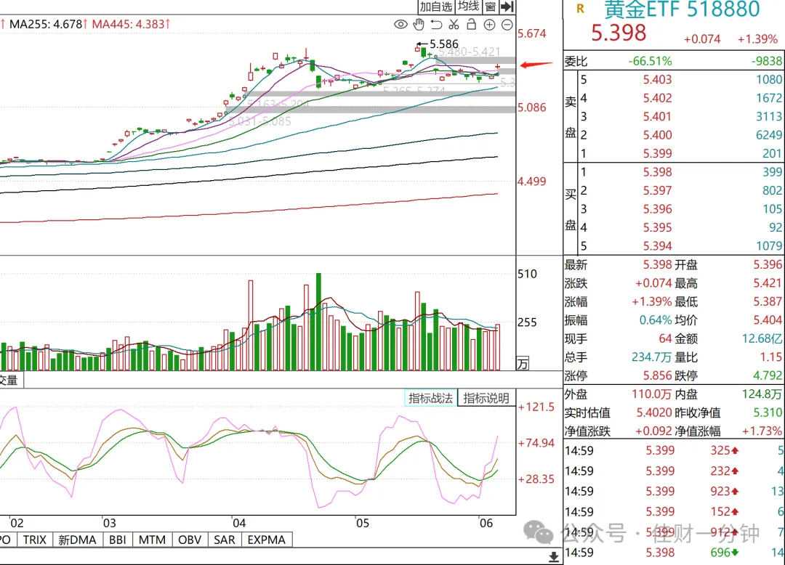The width and height of the screenshot is (785, 565).
Task: Click the 均价 value 5.404
Action: (768, 320)
